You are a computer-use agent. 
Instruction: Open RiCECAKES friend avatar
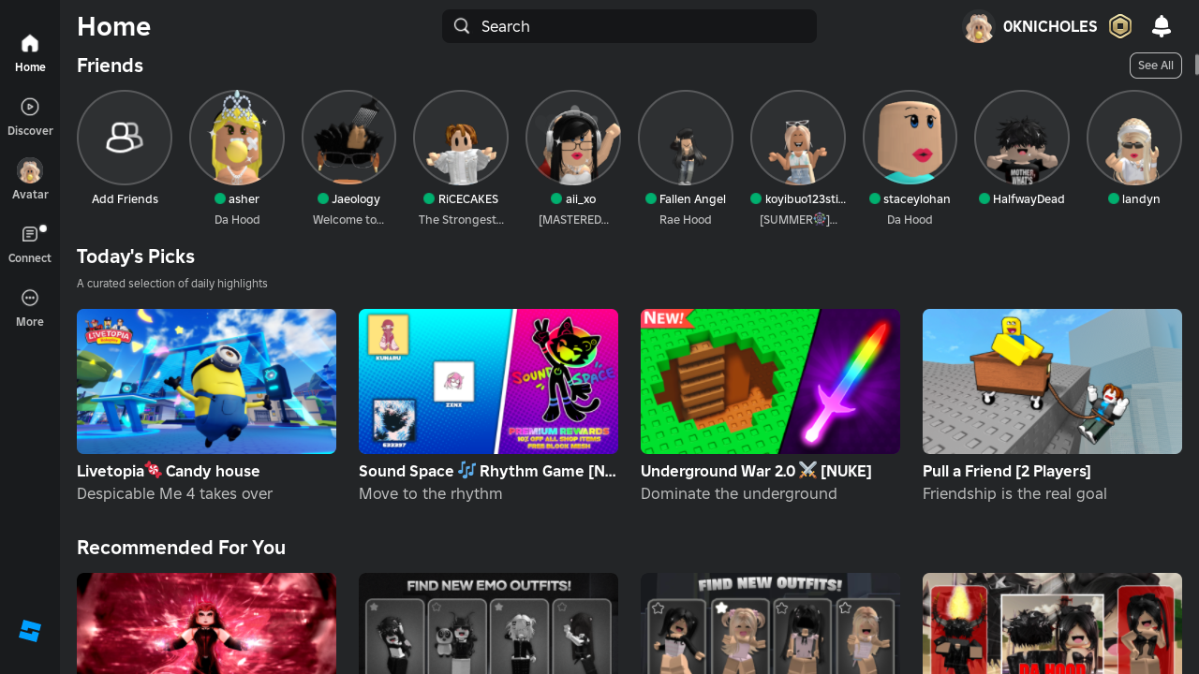[461, 138]
